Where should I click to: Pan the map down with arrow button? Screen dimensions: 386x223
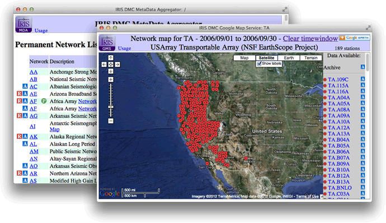click(x=111, y=71)
